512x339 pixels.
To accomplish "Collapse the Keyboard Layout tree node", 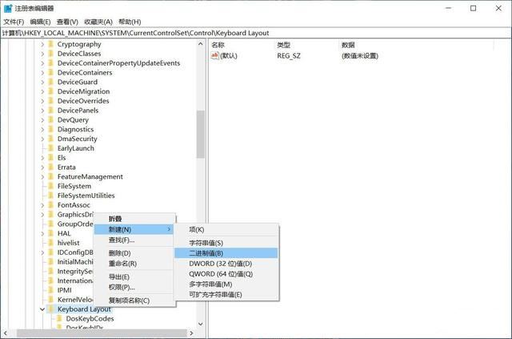I will click(x=42, y=309).
